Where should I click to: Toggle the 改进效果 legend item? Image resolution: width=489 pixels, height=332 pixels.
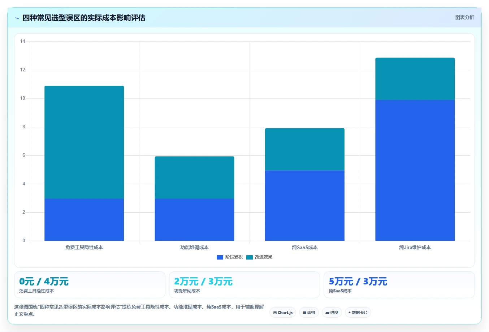pyautogui.click(x=259, y=257)
